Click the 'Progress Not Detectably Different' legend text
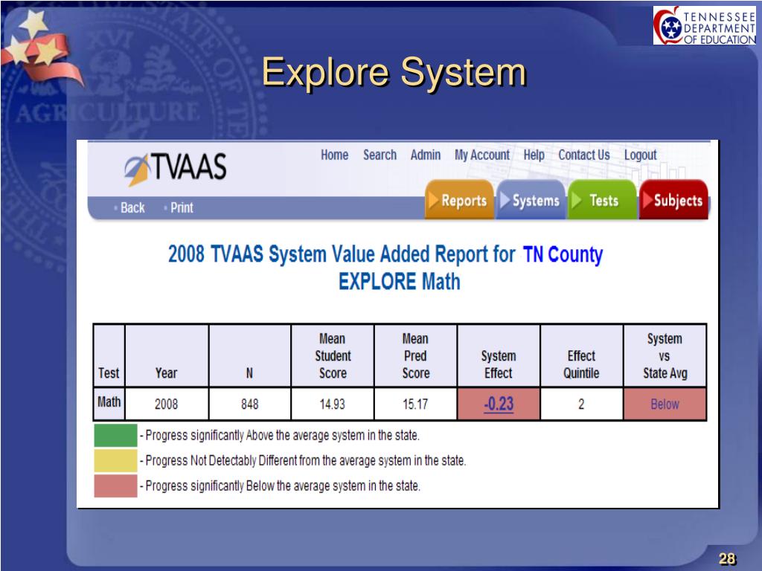This screenshot has height=571, width=762. click(306, 460)
